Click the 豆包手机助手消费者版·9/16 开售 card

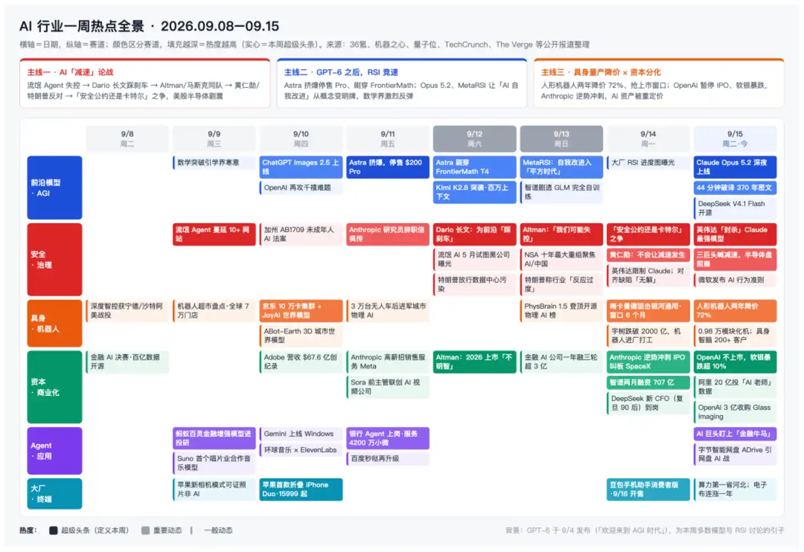pos(648,489)
